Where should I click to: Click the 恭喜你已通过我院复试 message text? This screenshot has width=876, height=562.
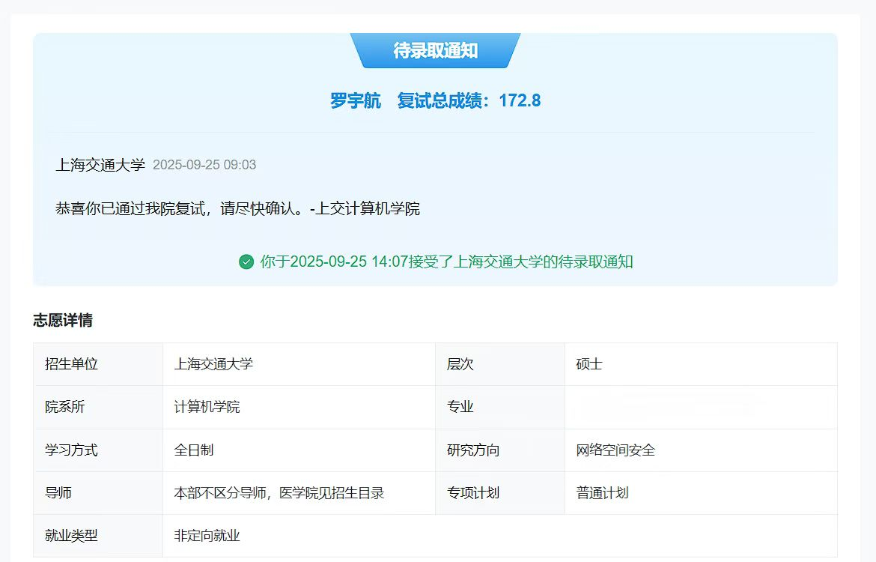pyautogui.click(x=237, y=208)
